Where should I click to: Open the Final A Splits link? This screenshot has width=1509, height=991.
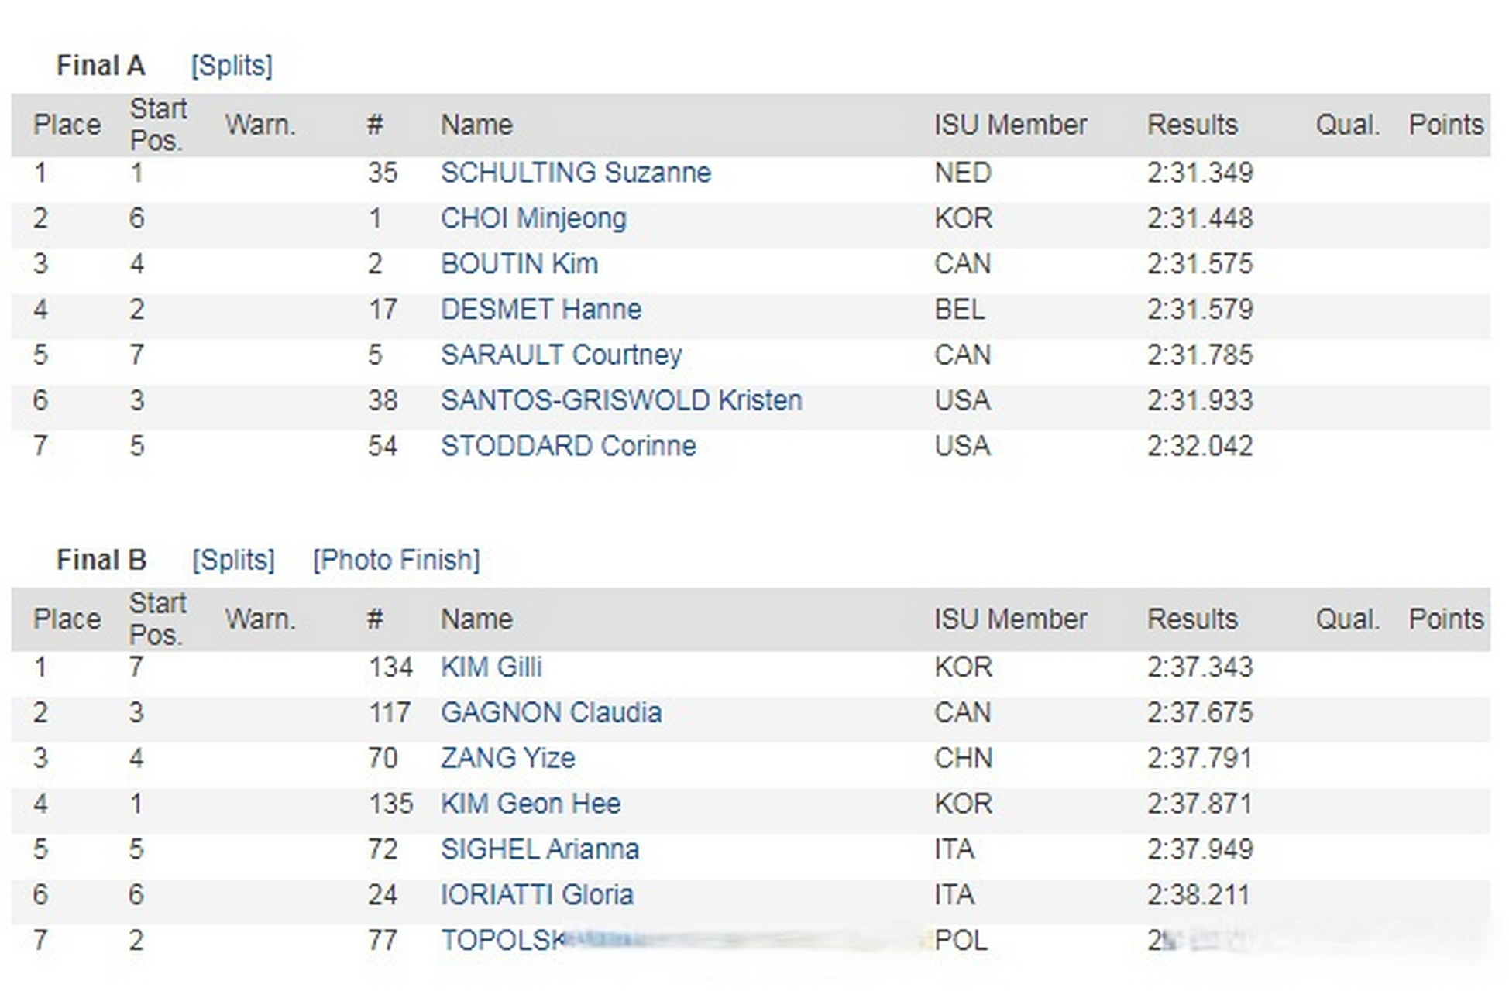click(232, 66)
